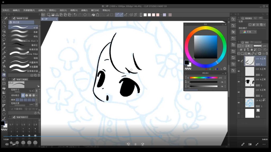
Task: Toggle the 矢量擦除 checkbox
Action: coord(12,109)
